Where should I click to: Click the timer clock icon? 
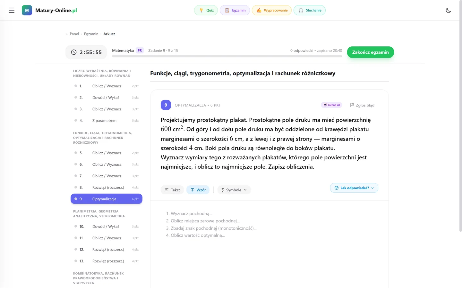pyautogui.click(x=74, y=52)
